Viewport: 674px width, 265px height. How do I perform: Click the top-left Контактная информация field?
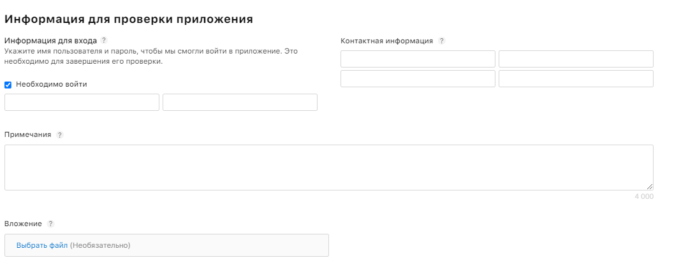tap(418, 59)
